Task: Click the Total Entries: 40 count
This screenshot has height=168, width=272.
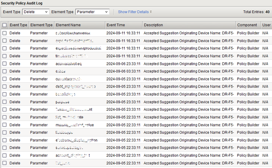Action: (x=256, y=12)
